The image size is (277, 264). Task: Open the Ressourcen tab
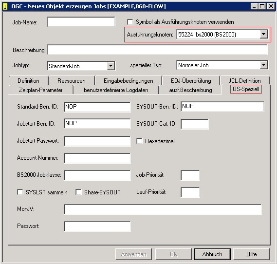click(x=72, y=81)
